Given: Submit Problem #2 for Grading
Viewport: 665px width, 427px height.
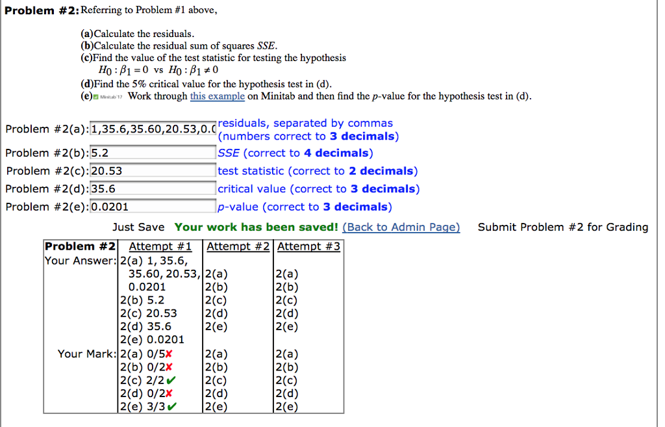Looking at the screenshot, I should [562, 227].
